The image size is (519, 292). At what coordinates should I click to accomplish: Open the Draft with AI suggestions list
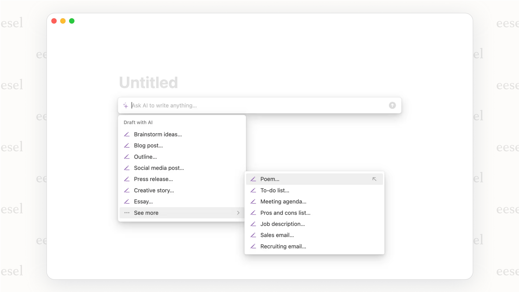[138, 122]
